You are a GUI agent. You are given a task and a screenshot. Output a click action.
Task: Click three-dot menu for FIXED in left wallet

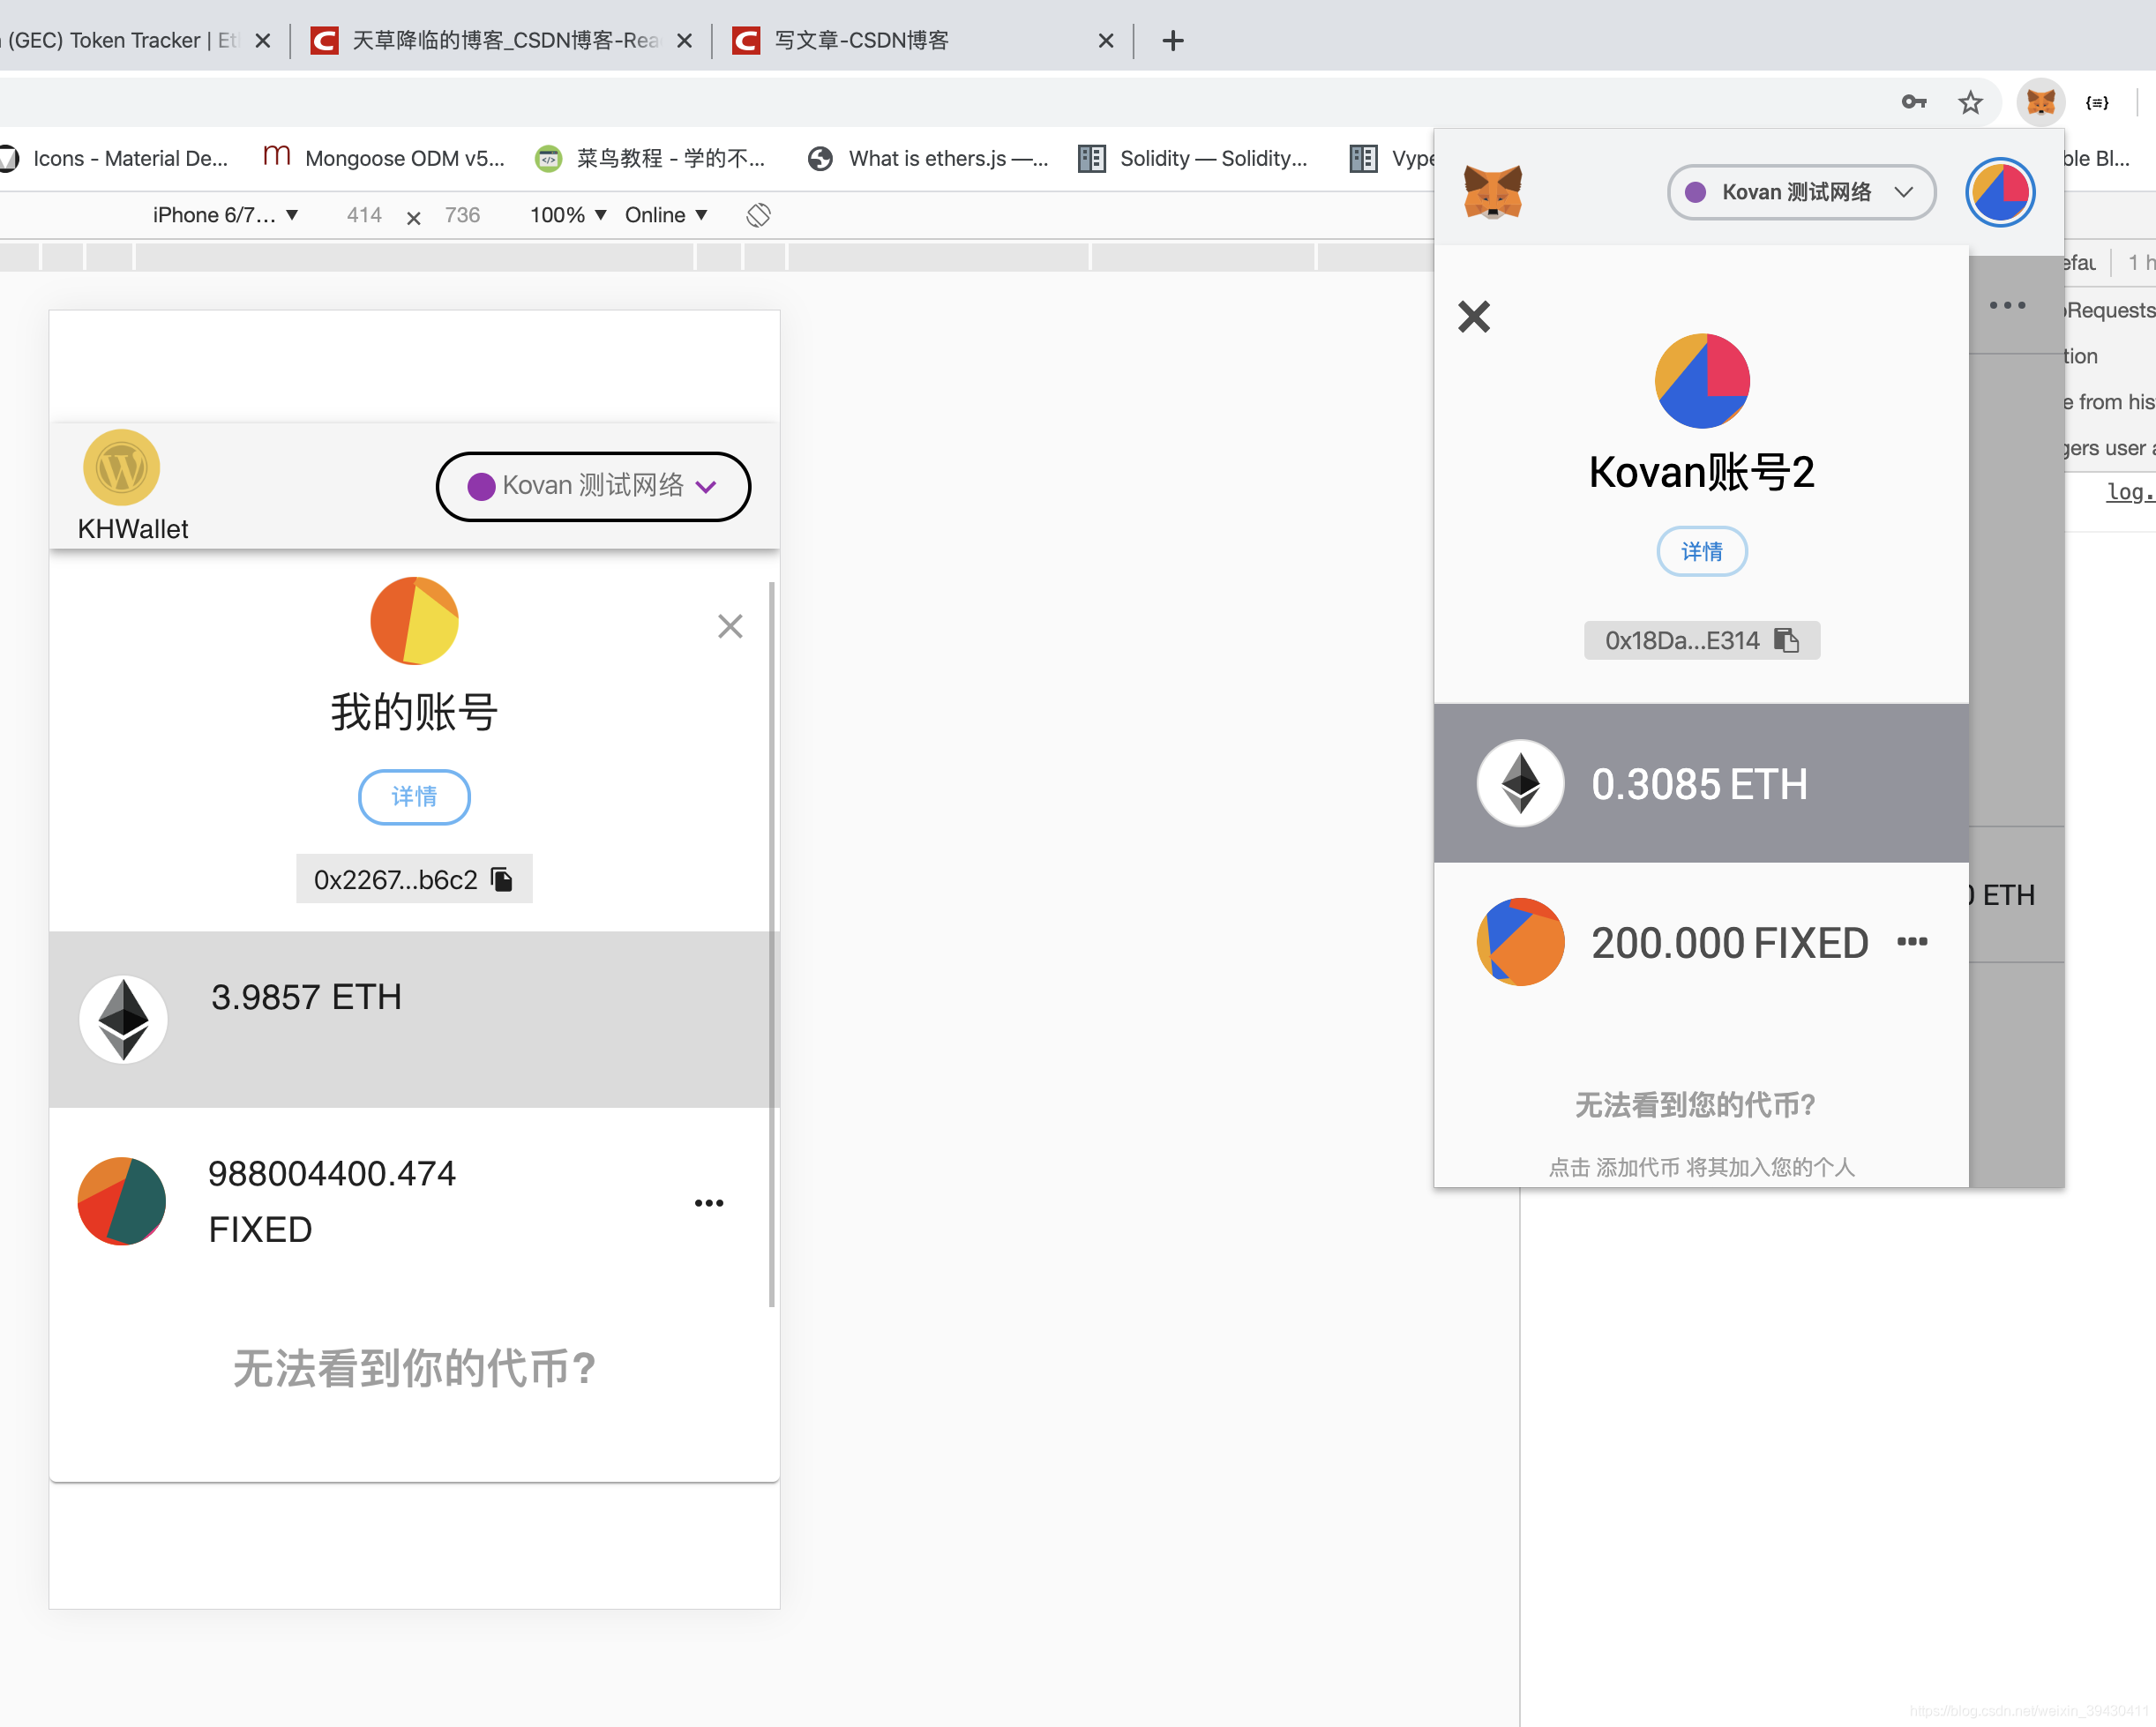[x=707, y=1202]
